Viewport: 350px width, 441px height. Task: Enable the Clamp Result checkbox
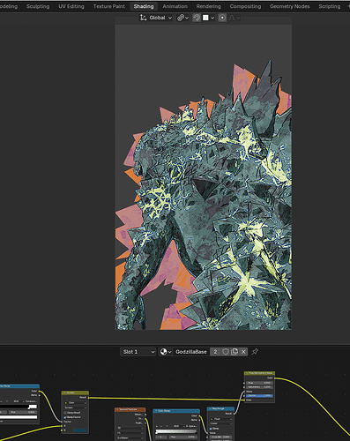[x=65, y=413]
